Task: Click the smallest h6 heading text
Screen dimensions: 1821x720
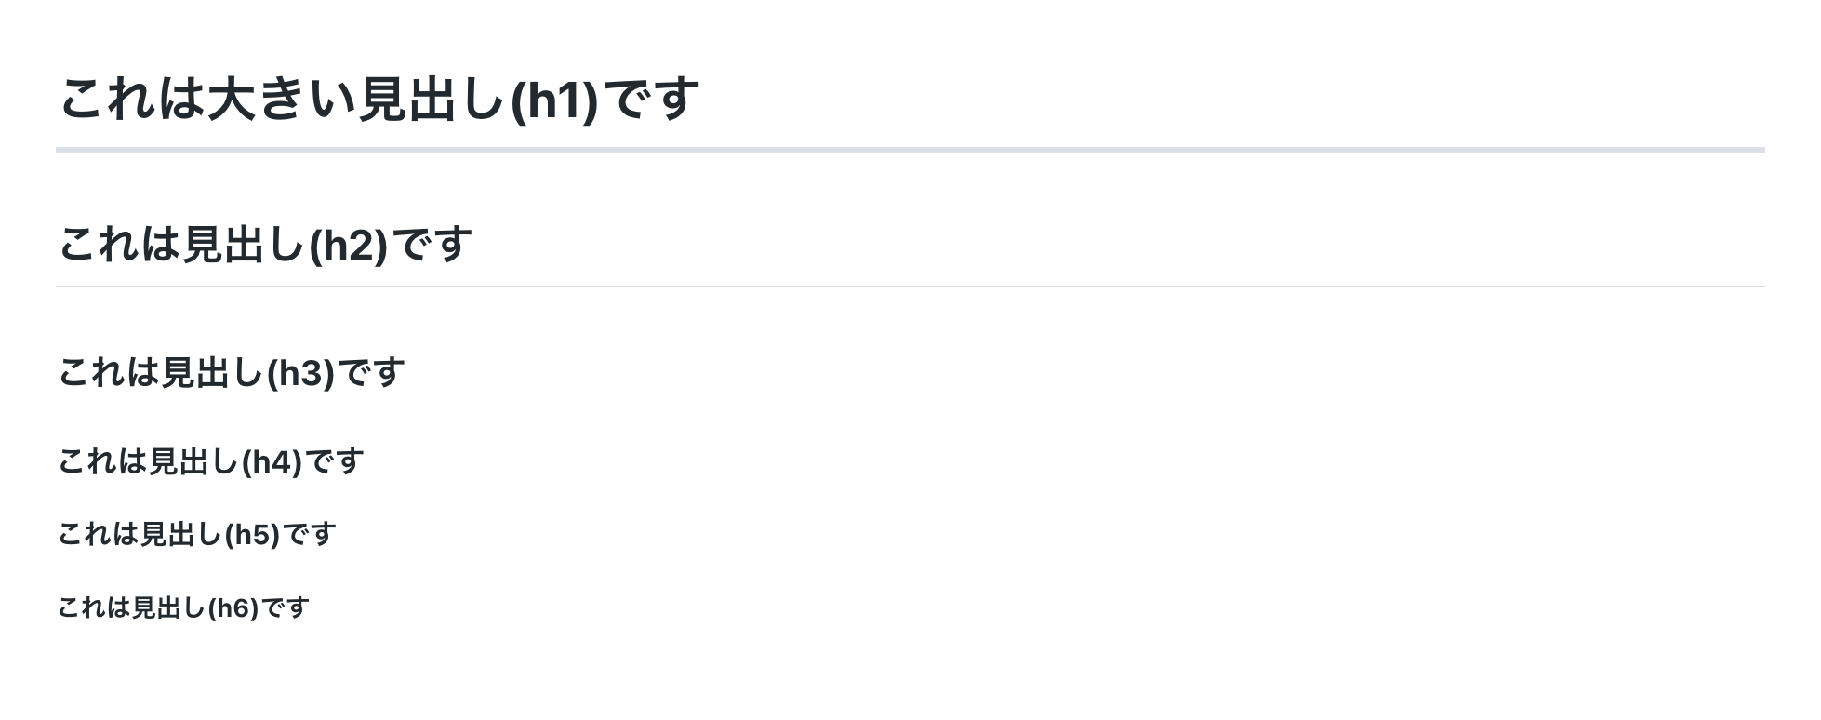Action: coord(183,608)
